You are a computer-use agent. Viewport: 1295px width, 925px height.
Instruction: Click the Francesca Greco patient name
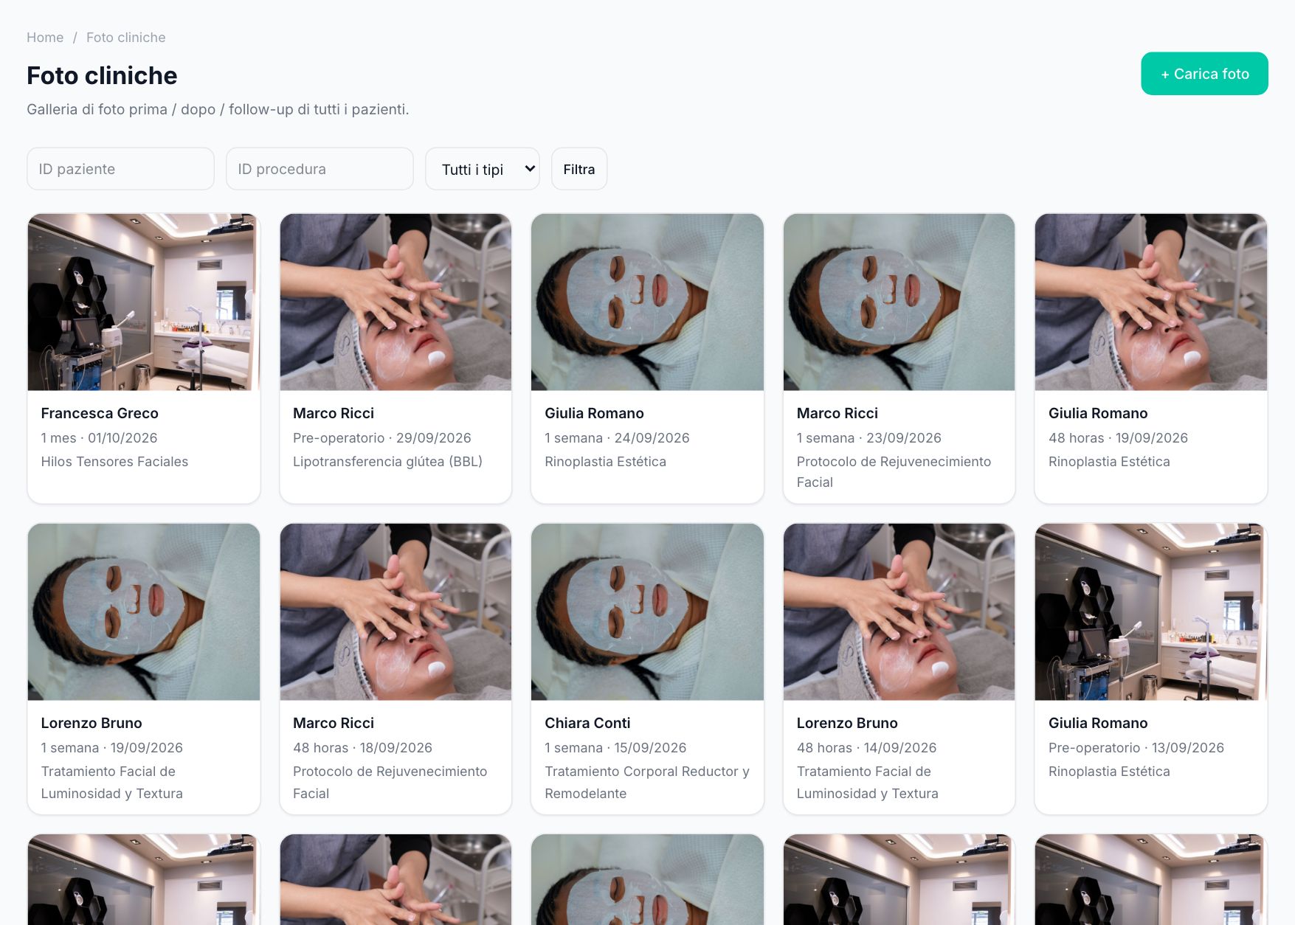[x=100, y=413]
